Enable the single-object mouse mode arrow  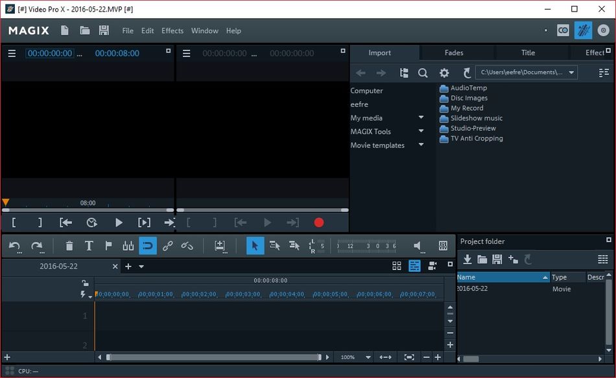(x=255, y=246)
